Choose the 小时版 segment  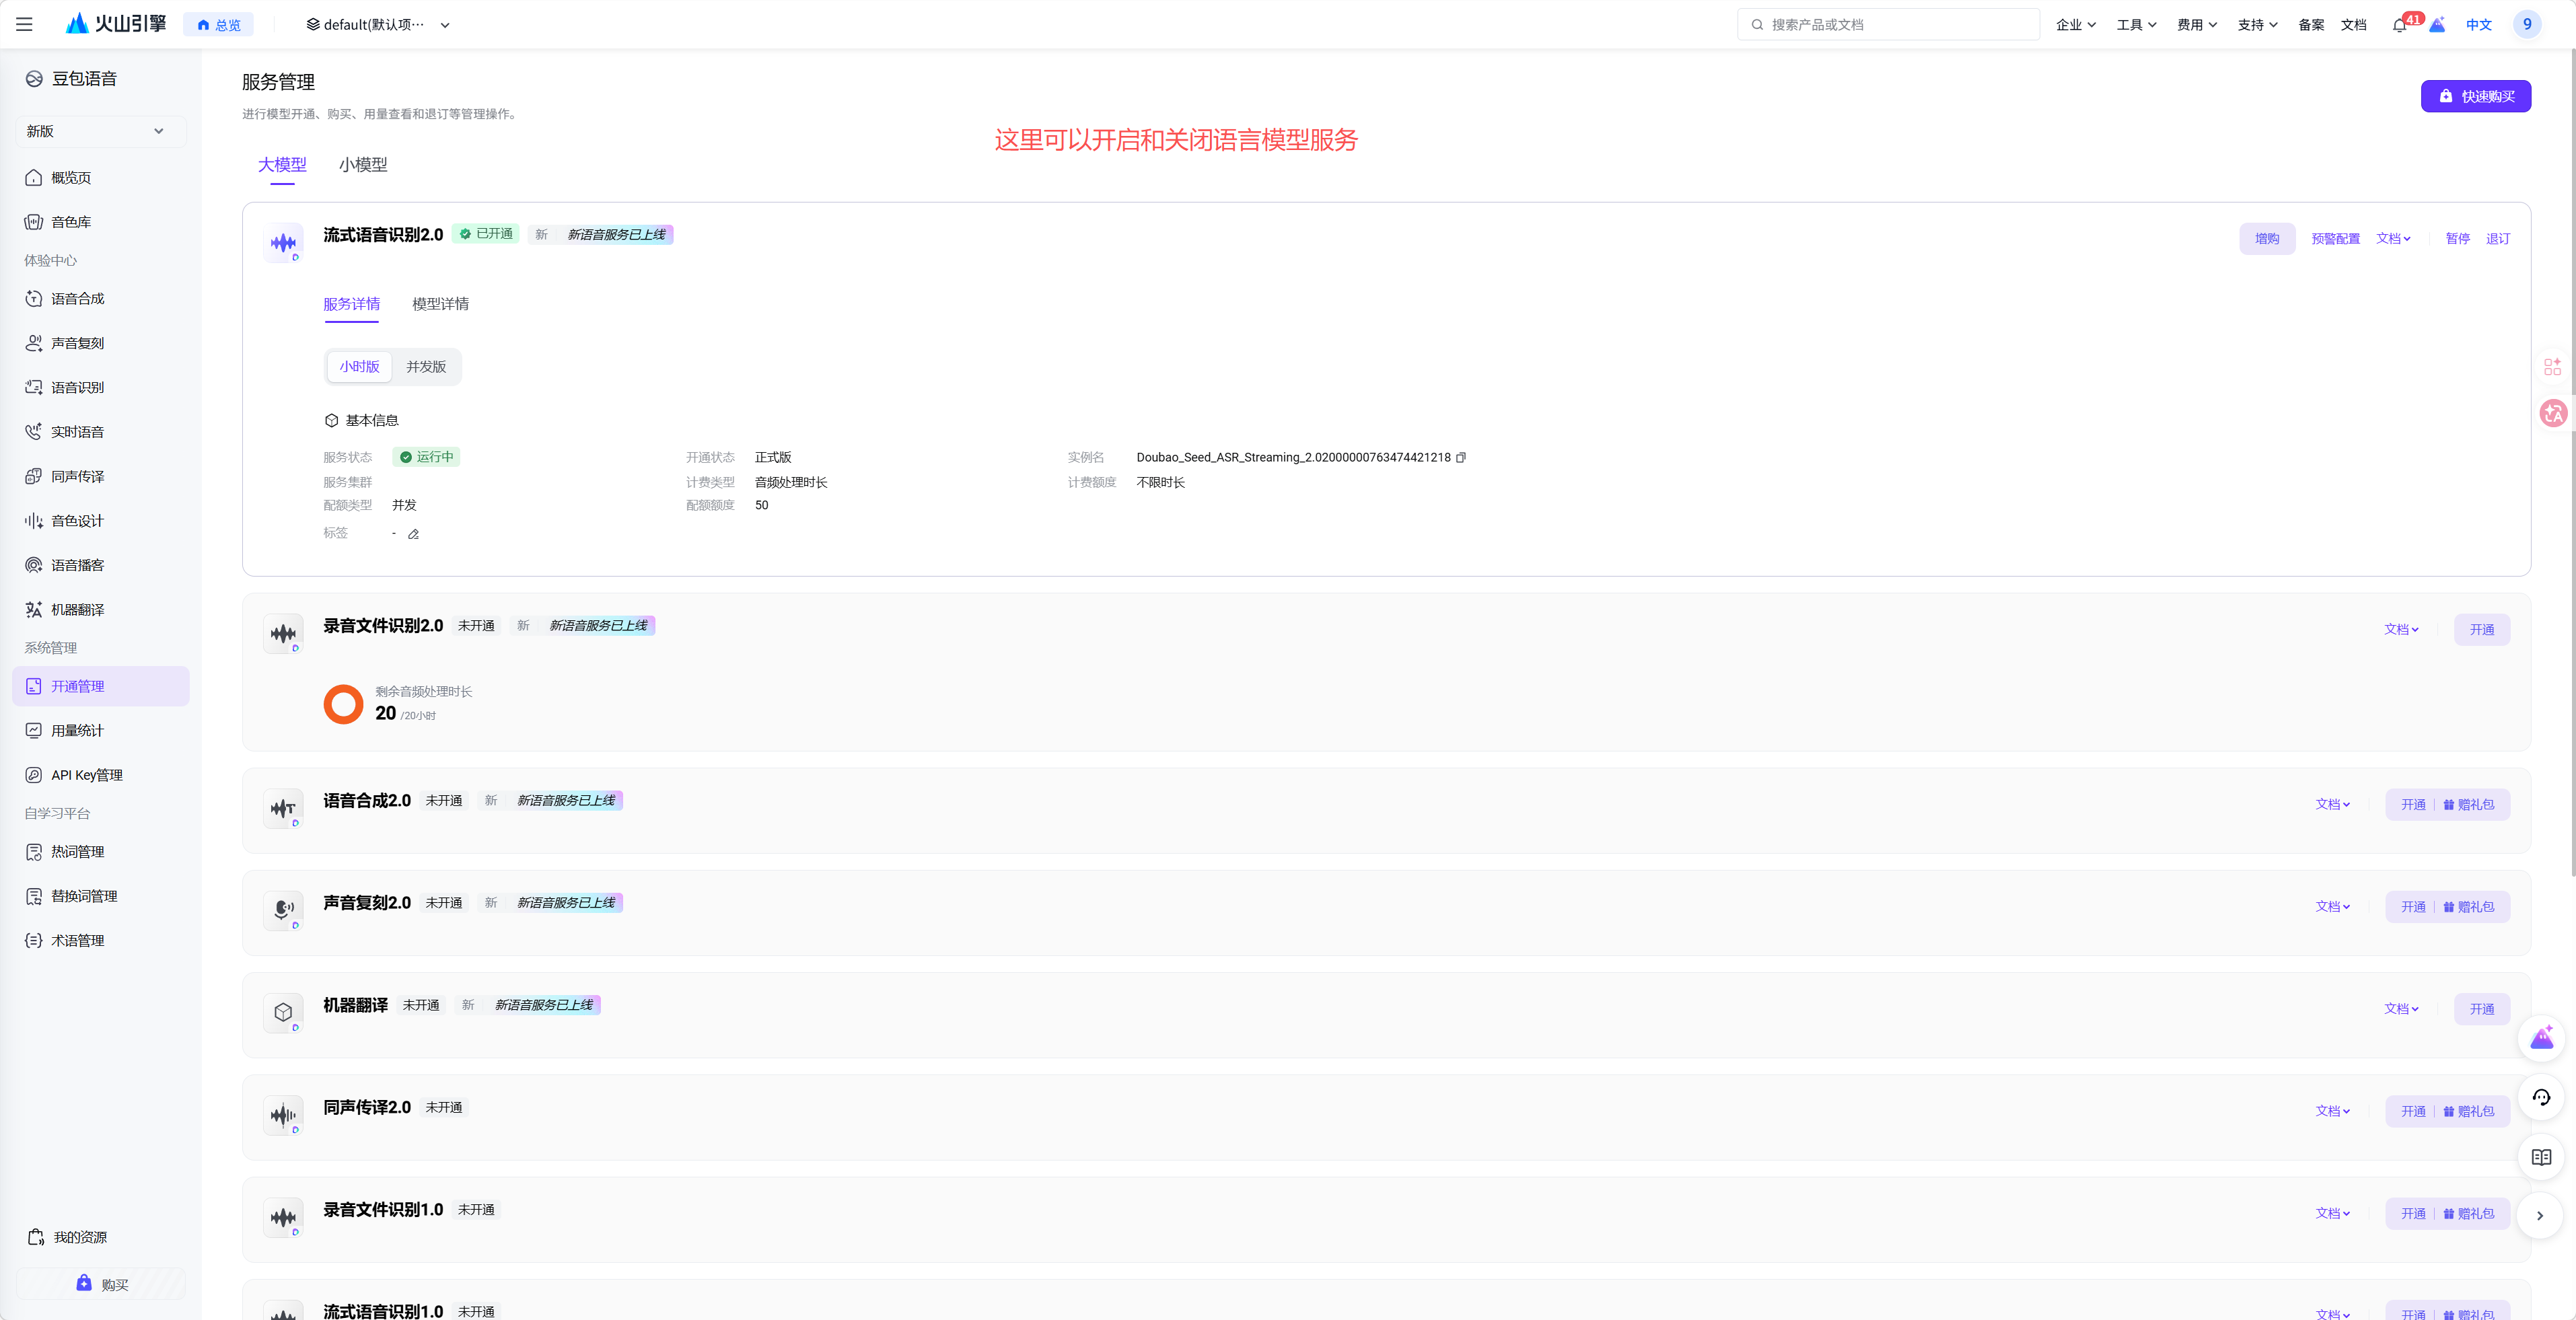[x=359, y=367]
